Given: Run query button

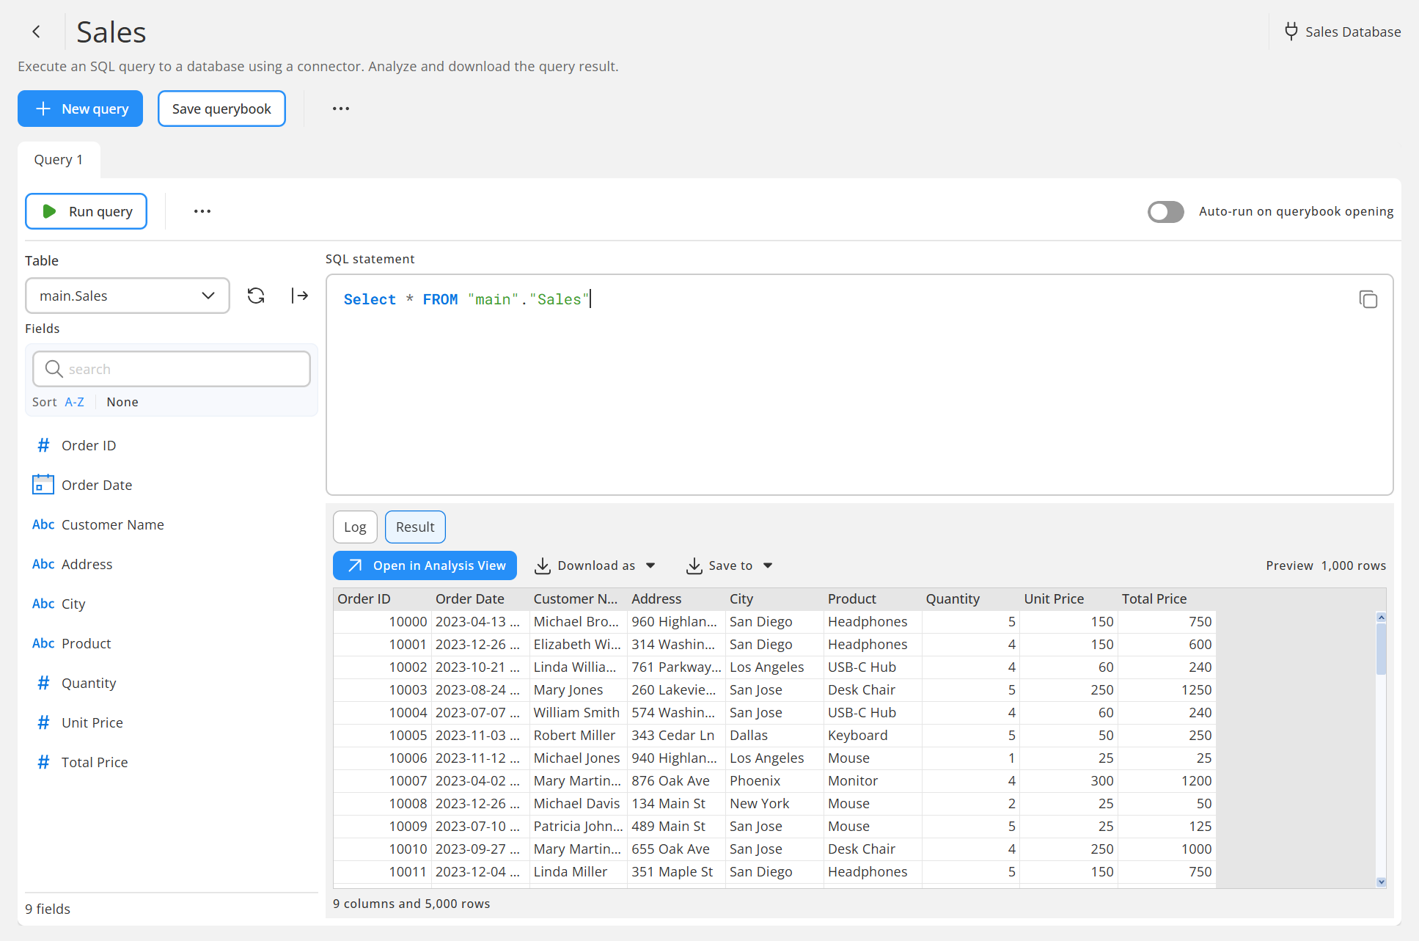Looking at the screenshot, I should tap(87, 211).
